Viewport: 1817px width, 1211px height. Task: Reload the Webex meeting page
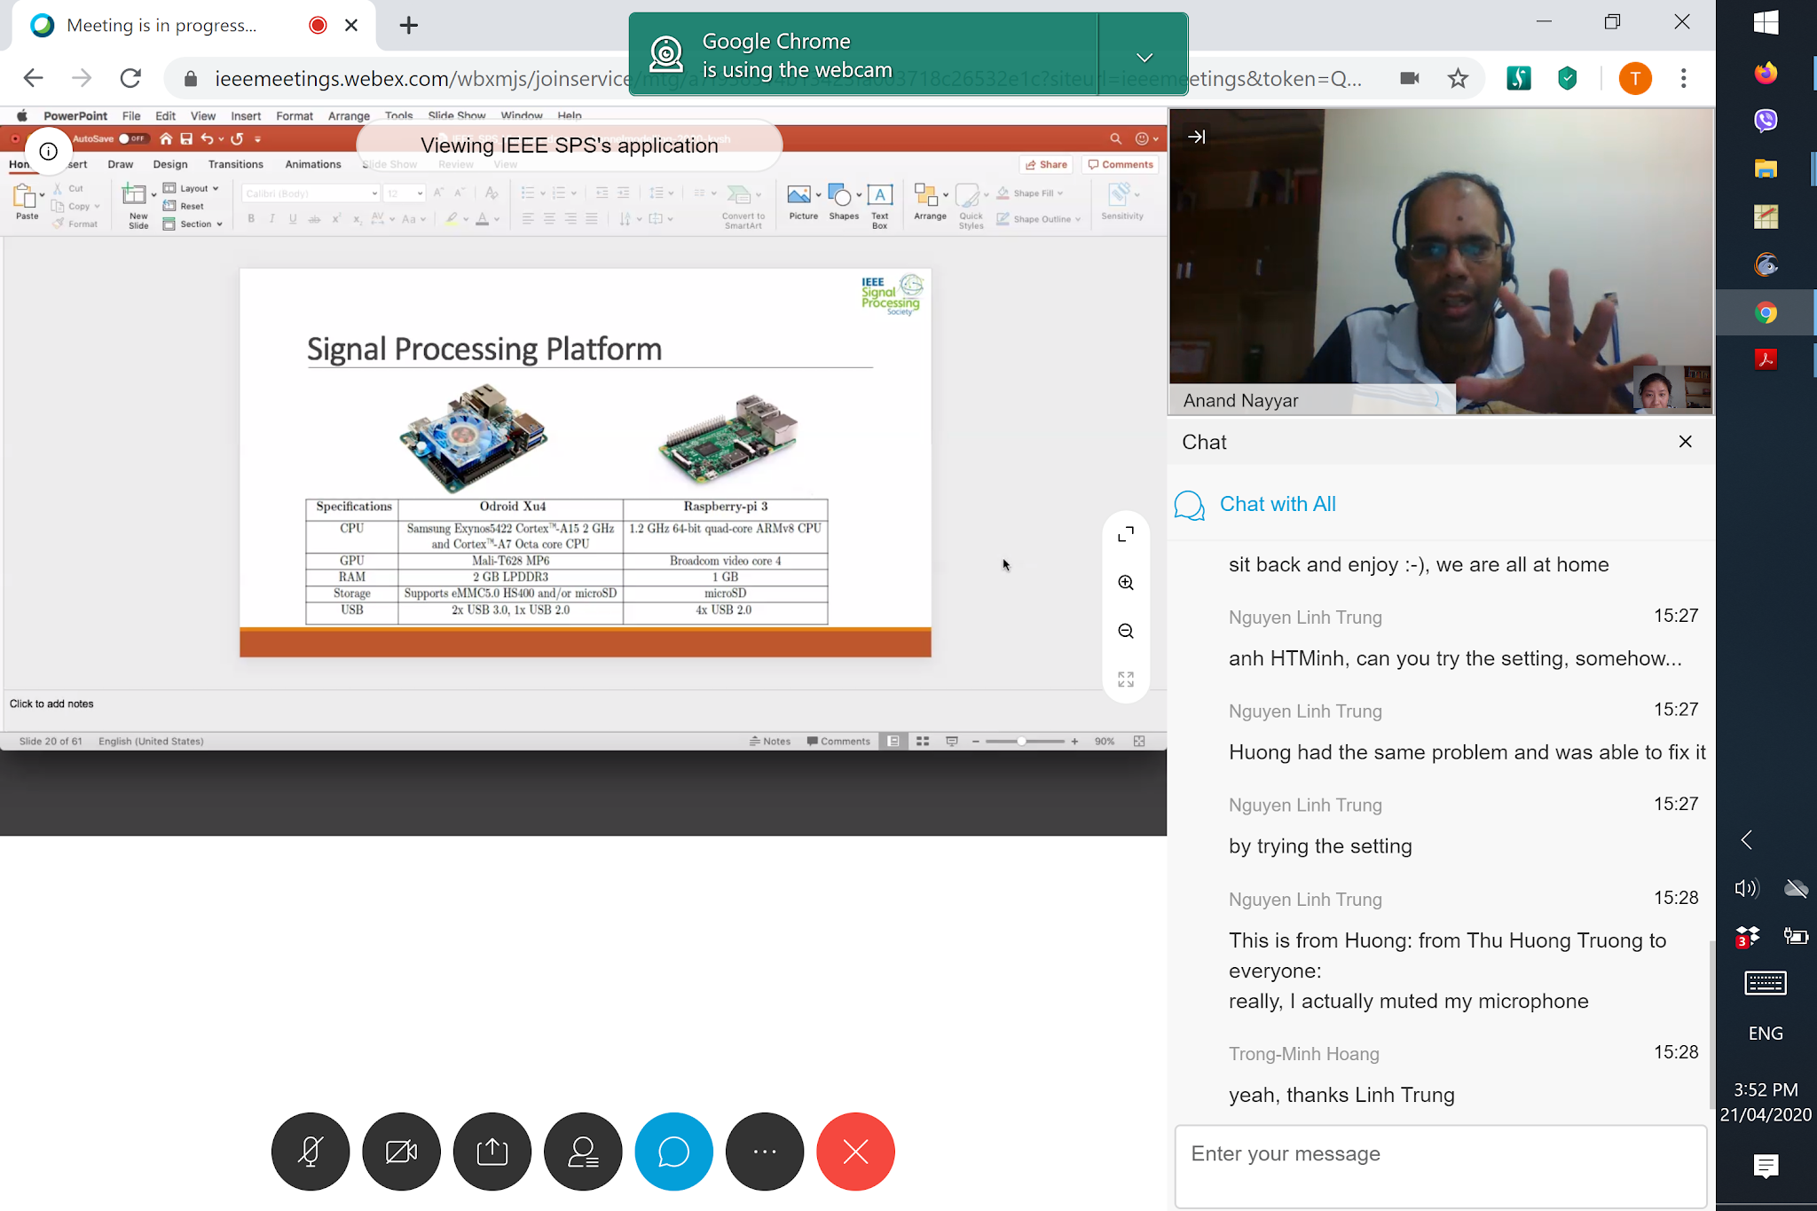pos(130,79)
